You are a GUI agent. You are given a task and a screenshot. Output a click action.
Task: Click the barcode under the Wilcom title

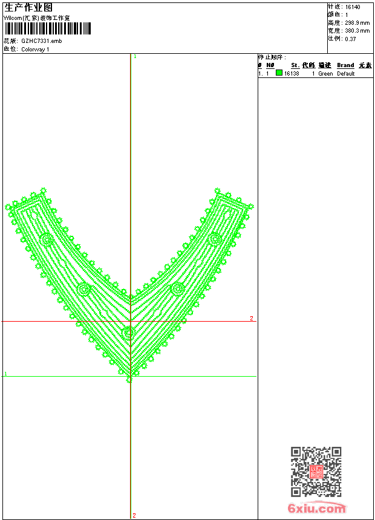tap(48, 29)
